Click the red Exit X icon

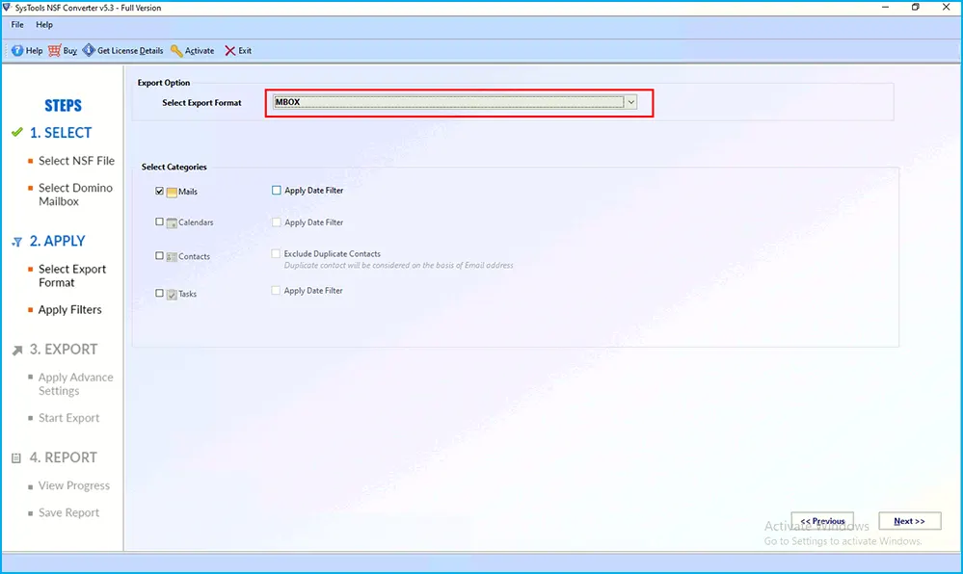point(229,50)
